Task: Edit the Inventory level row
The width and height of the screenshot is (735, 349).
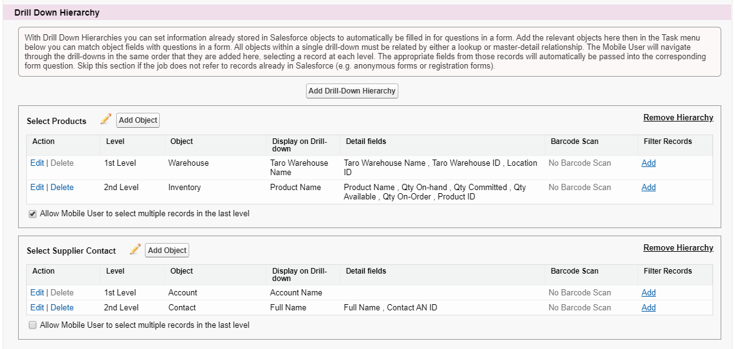Action: 37,187
